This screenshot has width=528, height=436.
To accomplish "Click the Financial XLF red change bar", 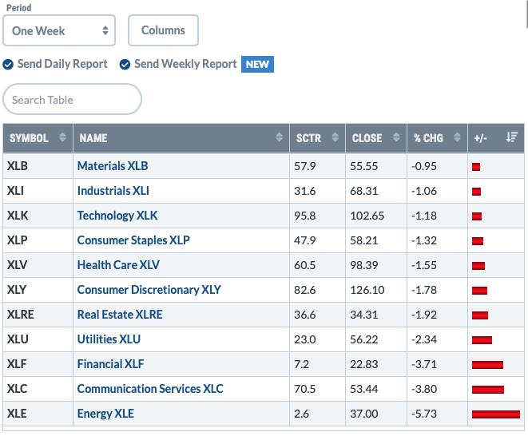I will click(x=487, y=365).
